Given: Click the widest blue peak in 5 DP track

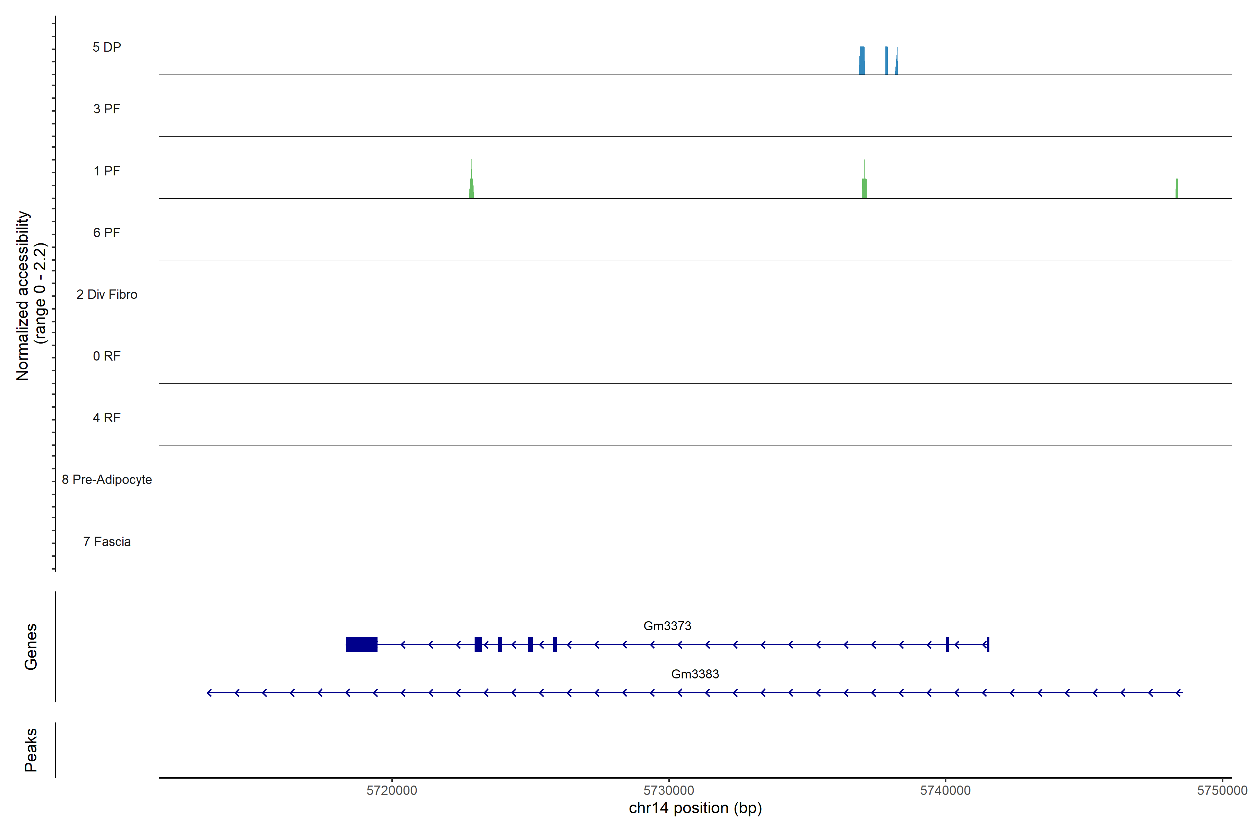Looking at the screenshot, I should tap(862, 61).
